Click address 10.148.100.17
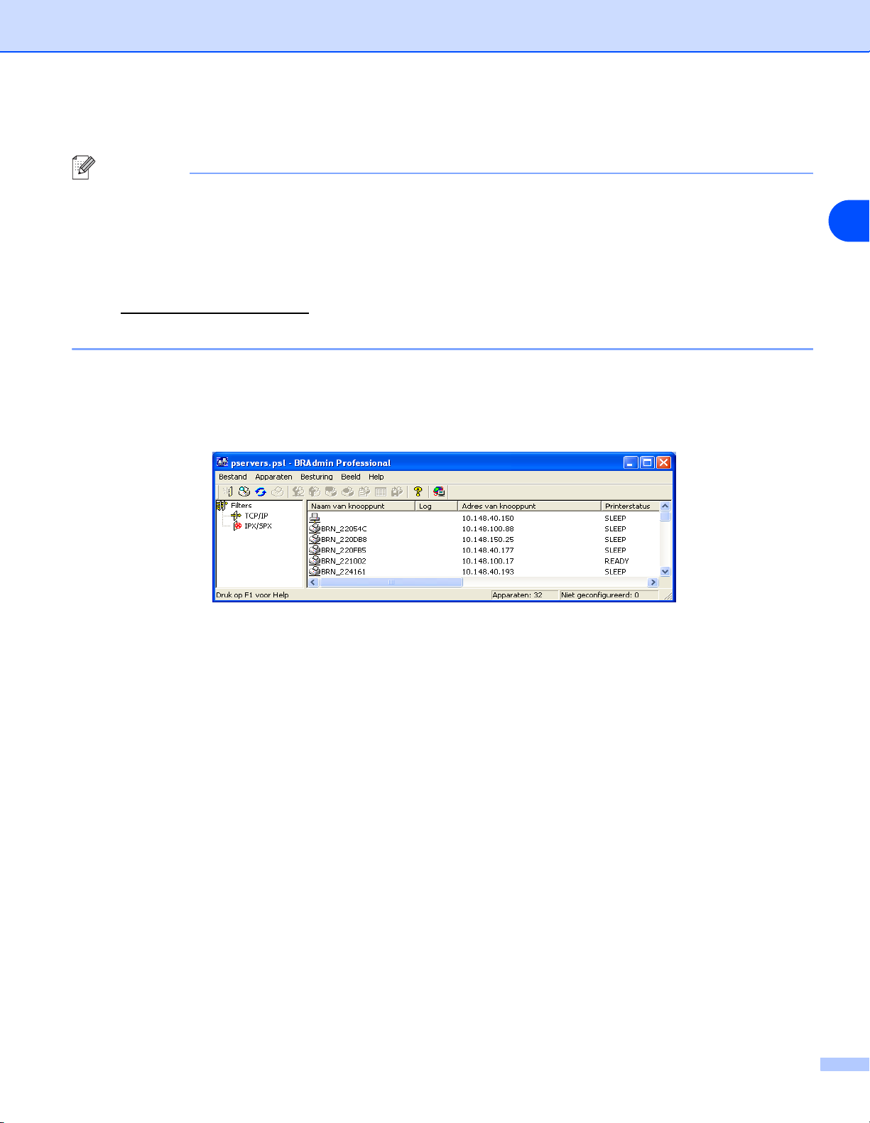 click(488, 561)
